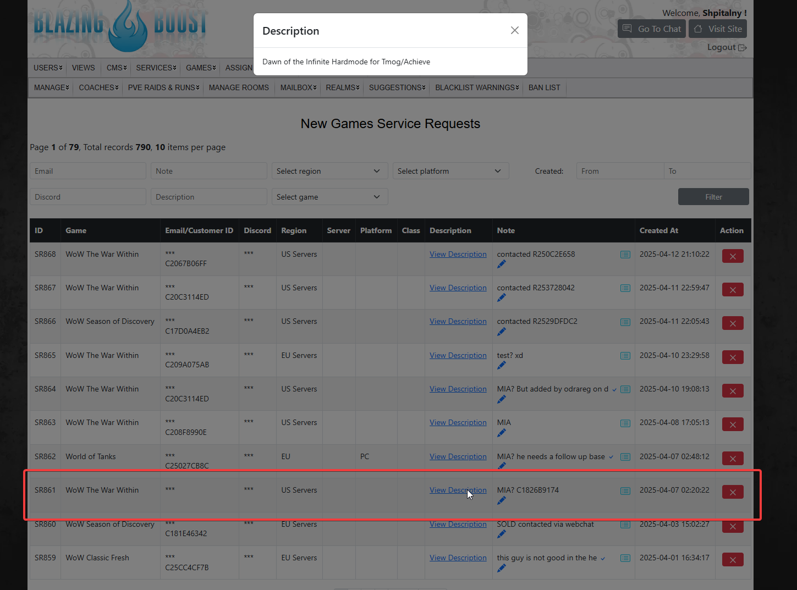
Task: Delete request SR863 with the red X
Action: [733, 424]
